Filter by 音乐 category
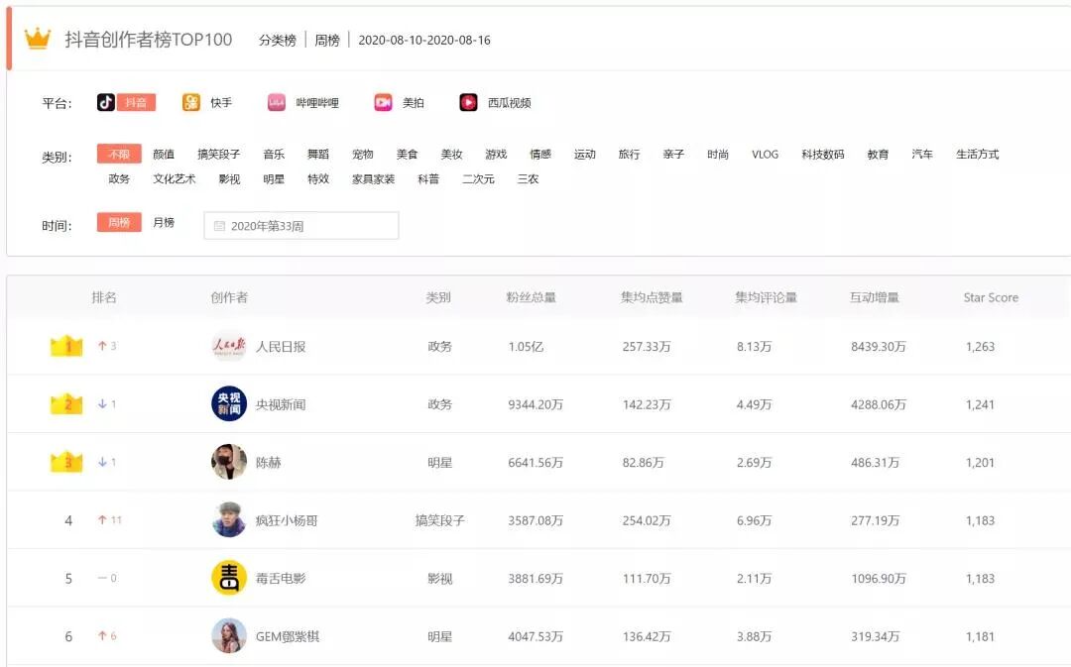The height and width of the screenshot is (667, 1071). tap(274, 155)
